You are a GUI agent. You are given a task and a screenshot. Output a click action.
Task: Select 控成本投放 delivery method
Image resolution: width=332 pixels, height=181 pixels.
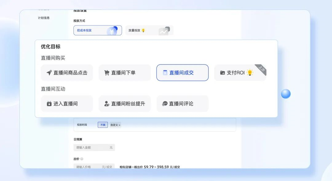(x=97, y=30)
